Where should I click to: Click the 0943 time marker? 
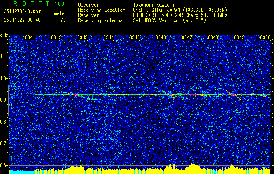[82, 37]
